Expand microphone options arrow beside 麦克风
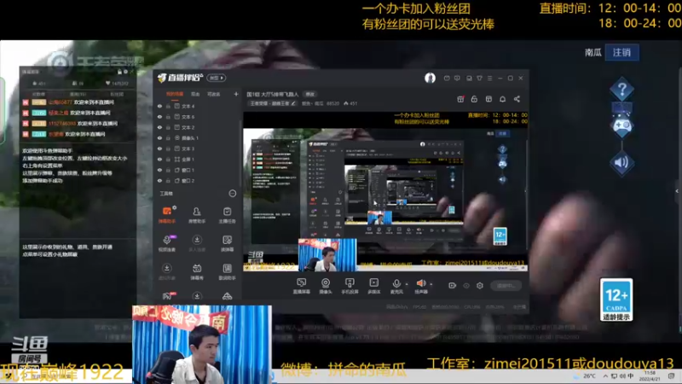 407,284
